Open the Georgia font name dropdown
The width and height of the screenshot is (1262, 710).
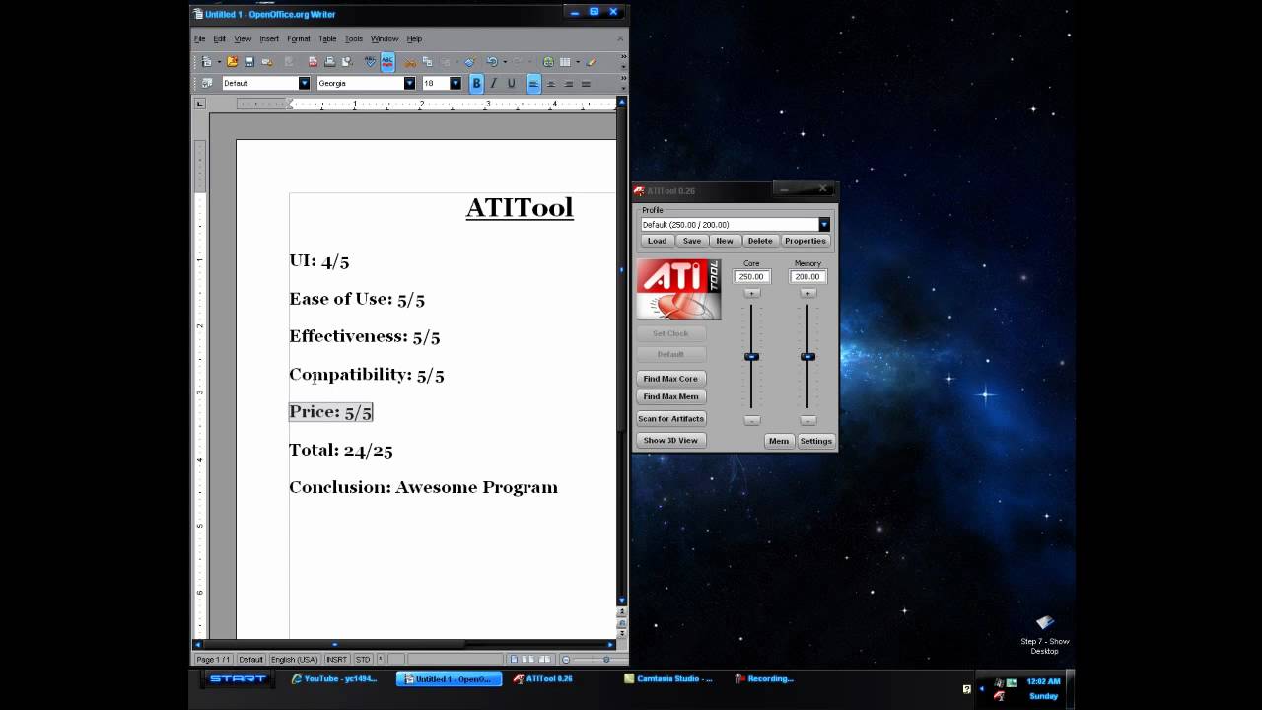click(x=409, y=83)
